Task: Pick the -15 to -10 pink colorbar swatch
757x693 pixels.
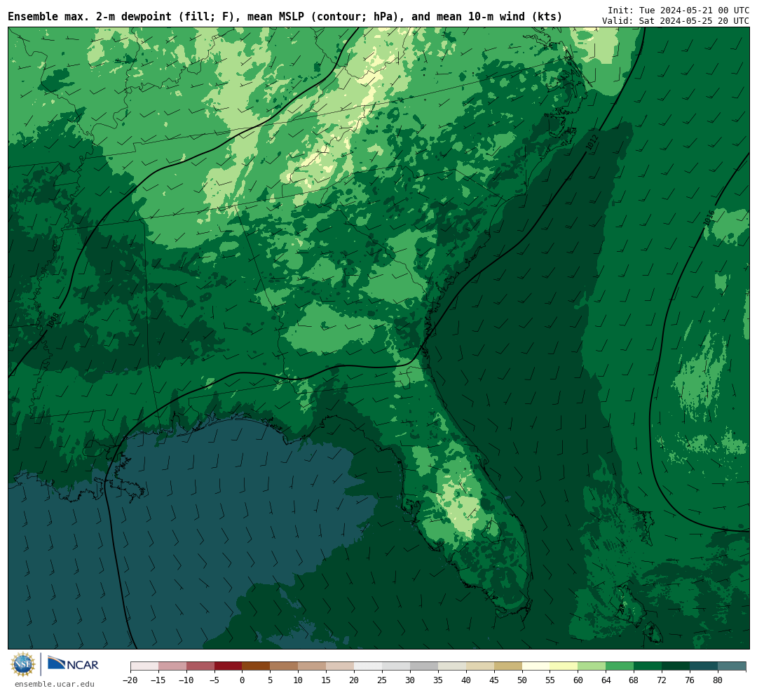Action: pos(172,666)
